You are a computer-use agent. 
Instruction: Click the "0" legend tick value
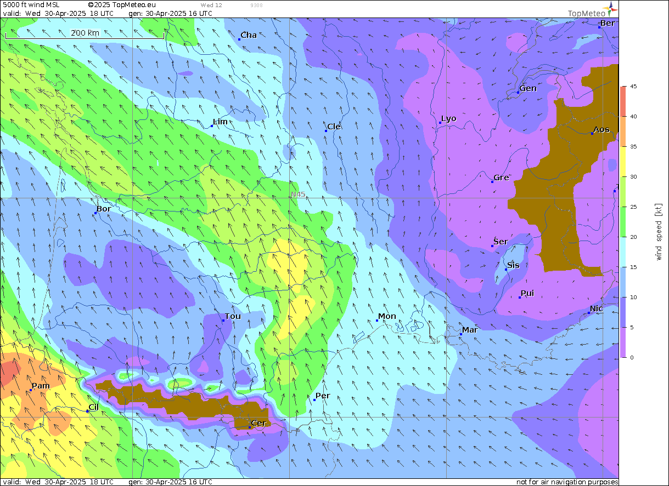click(632, 358)
